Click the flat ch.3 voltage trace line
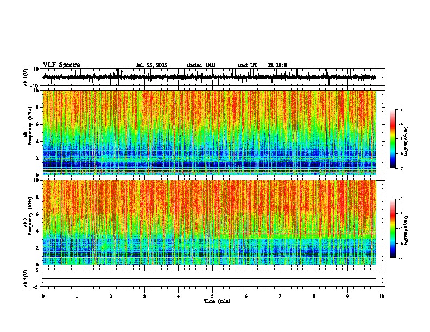Screen dimensions: 430x332 click(x=209, y=278)
